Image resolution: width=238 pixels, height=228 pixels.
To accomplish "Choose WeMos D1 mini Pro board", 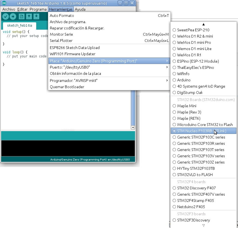I will point(203,42).
